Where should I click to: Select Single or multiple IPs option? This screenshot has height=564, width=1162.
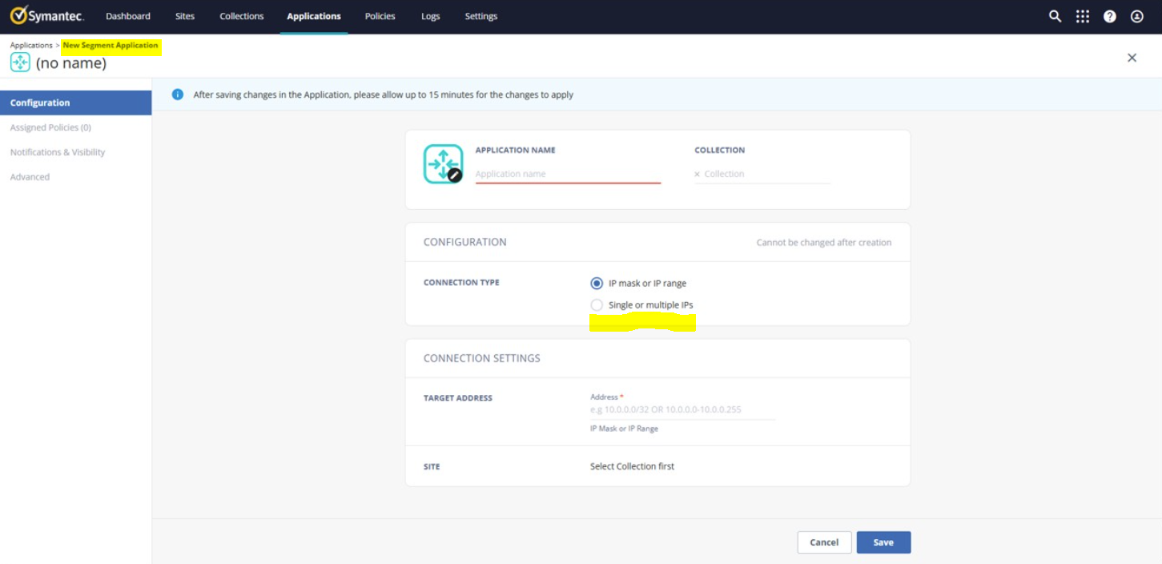(597, 305)
